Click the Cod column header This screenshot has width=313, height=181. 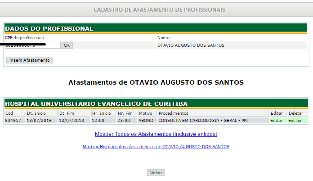15,113
